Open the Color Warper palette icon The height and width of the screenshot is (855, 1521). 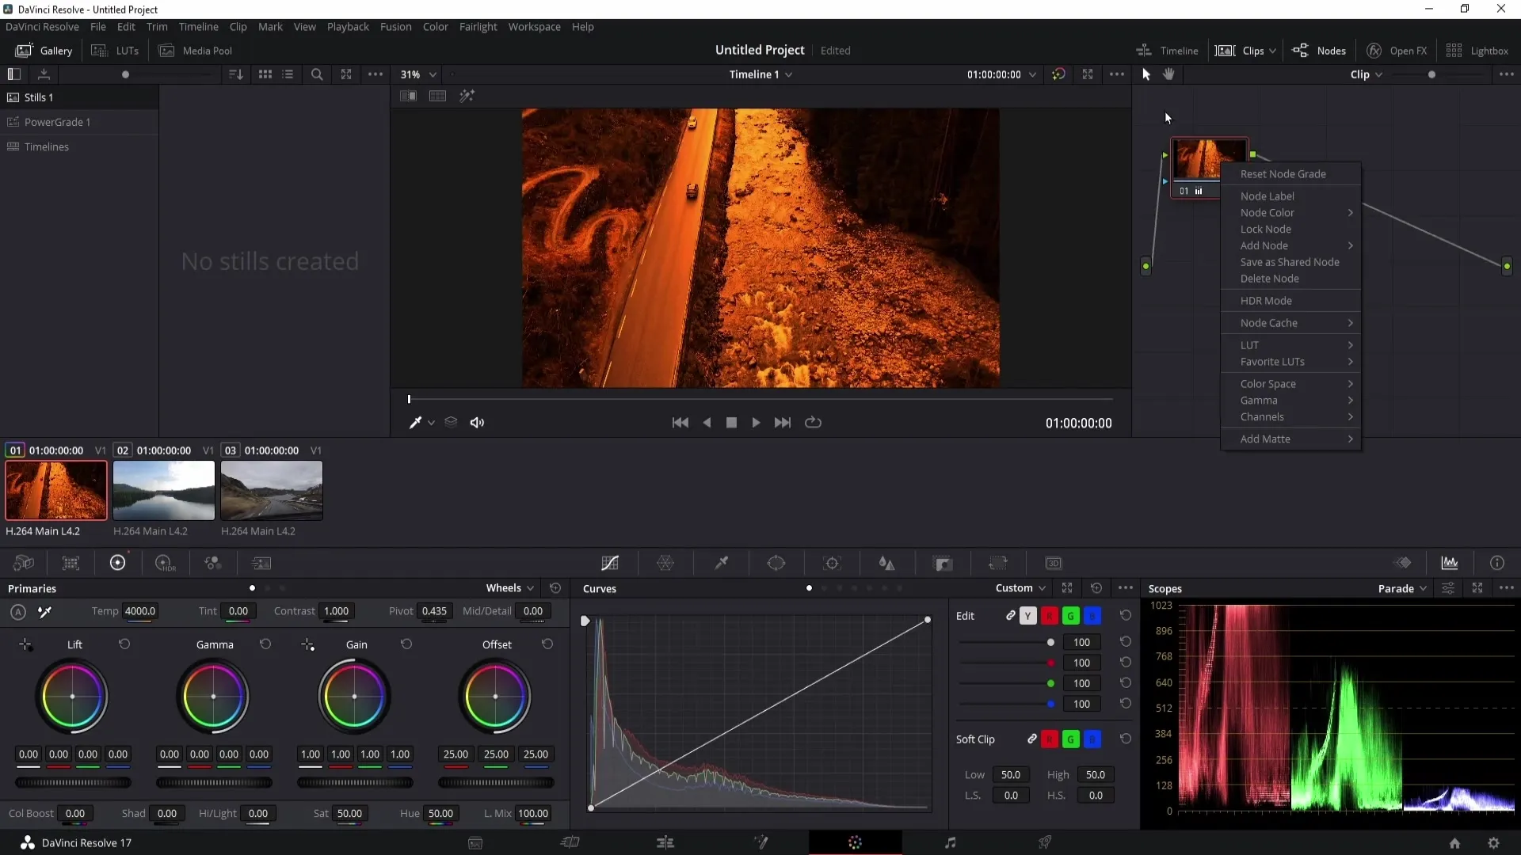[665, 563]
